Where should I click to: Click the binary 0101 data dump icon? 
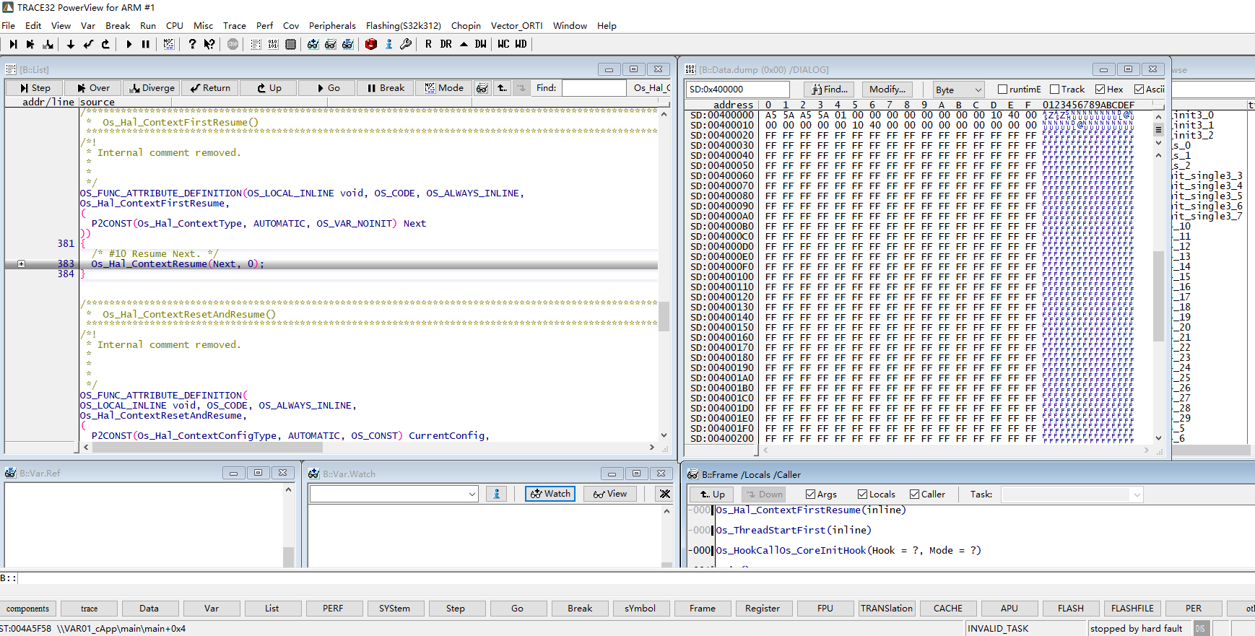click(x=273, y=44)
